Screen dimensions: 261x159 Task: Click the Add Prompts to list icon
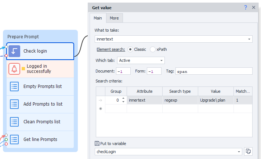14,104
